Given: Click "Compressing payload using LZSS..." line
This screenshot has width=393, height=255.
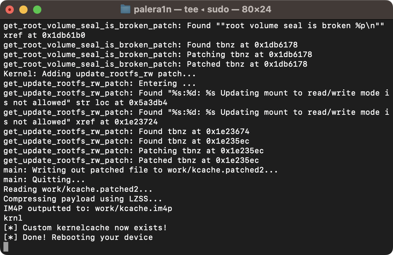Looking at the screenshot, I should tap(83, 199).
